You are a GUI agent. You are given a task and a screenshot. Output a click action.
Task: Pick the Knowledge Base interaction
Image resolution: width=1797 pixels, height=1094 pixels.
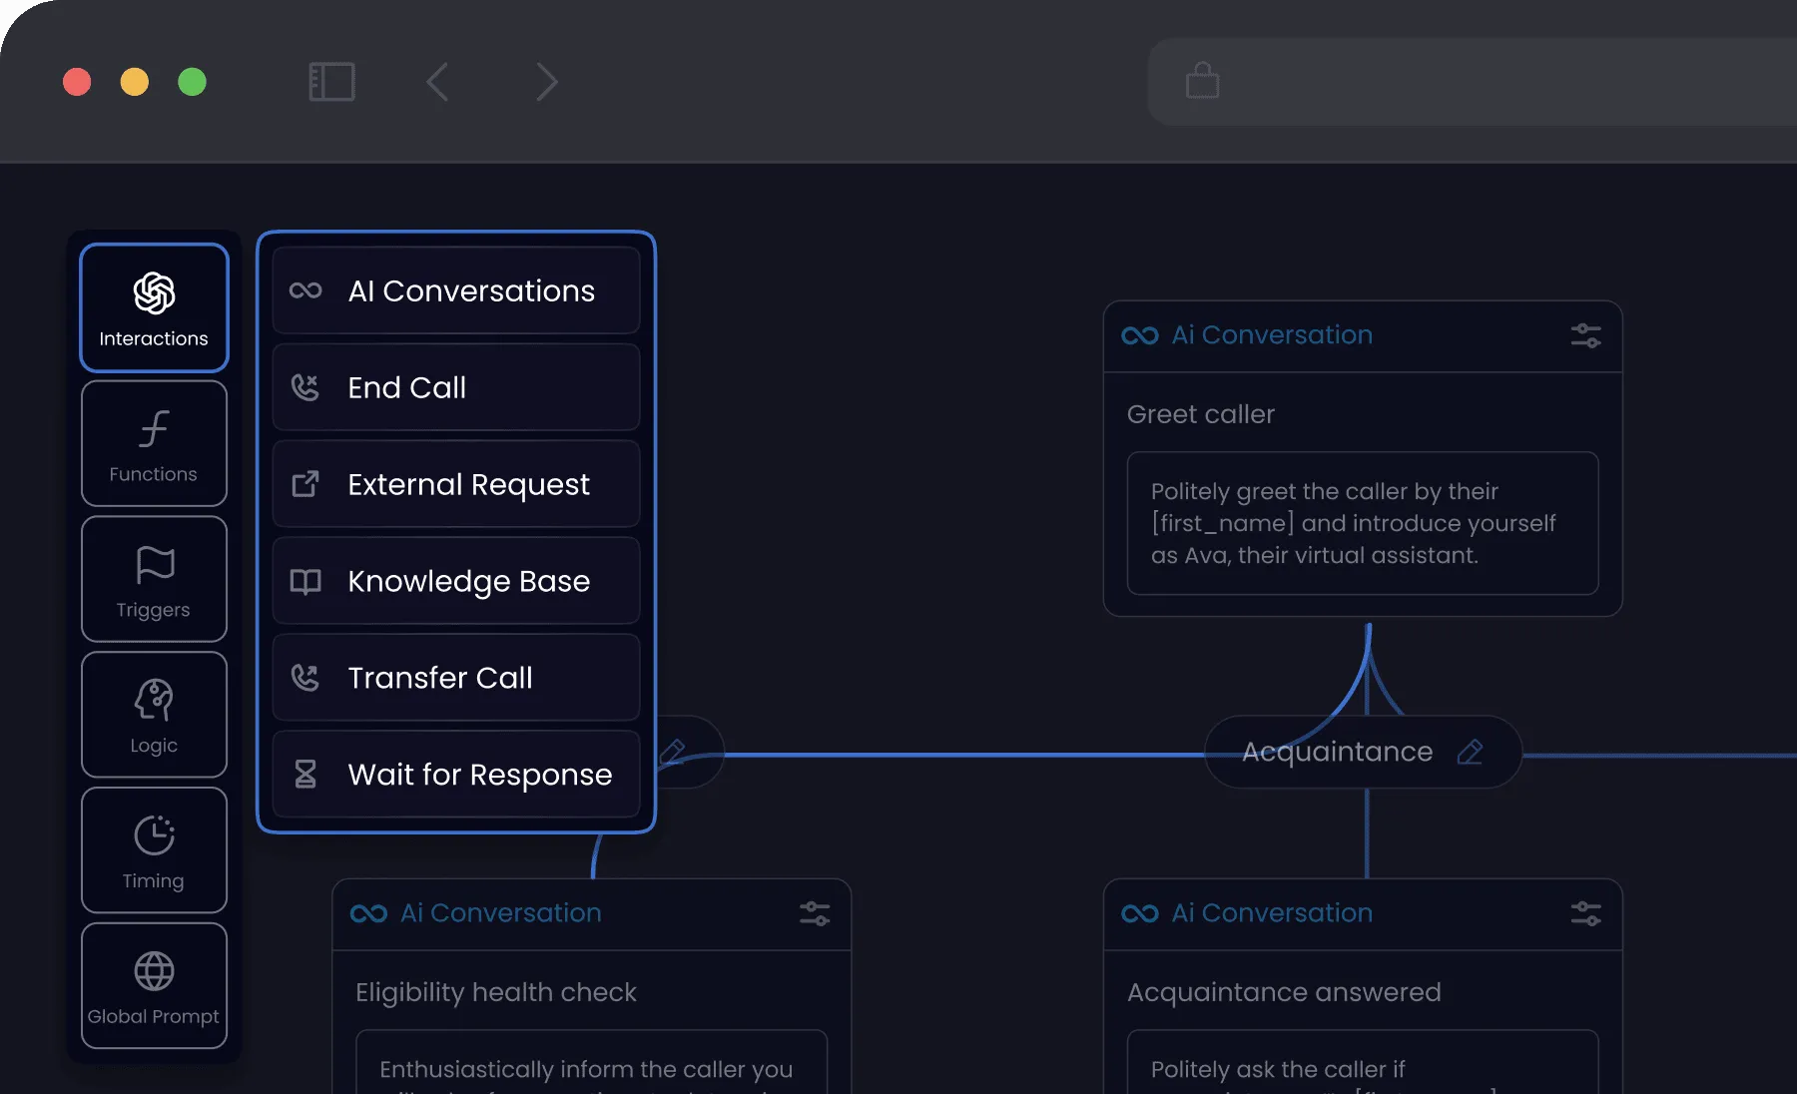tap(456, 581)
